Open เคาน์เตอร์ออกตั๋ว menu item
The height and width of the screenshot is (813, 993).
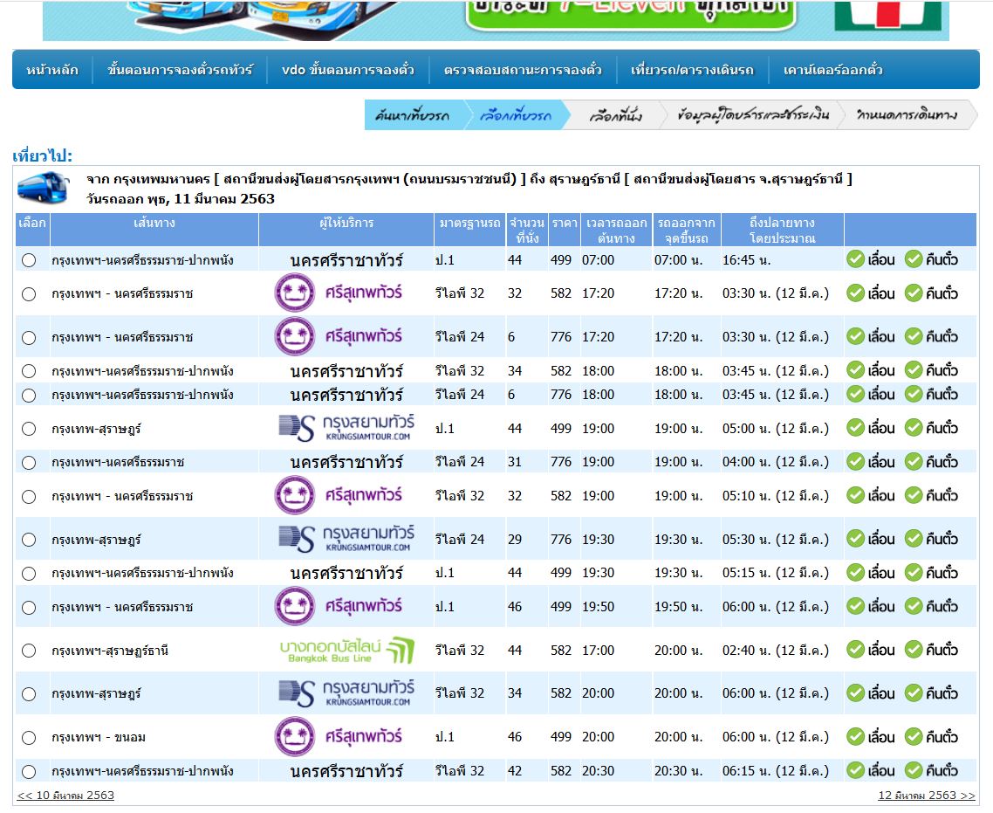point(832,70)
